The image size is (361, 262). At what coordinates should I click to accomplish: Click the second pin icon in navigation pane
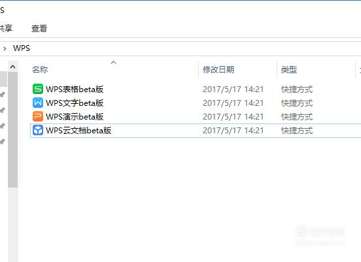click(3, 110)
